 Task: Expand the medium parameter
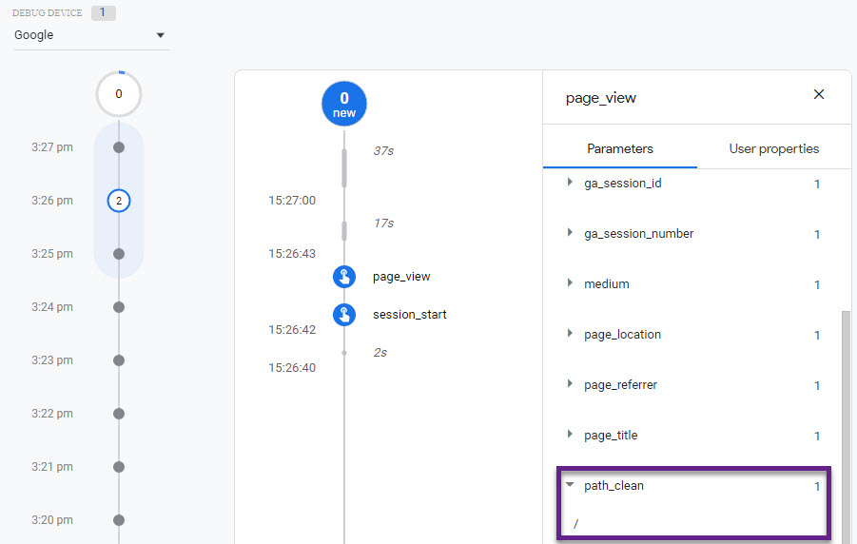coord(570,283)
